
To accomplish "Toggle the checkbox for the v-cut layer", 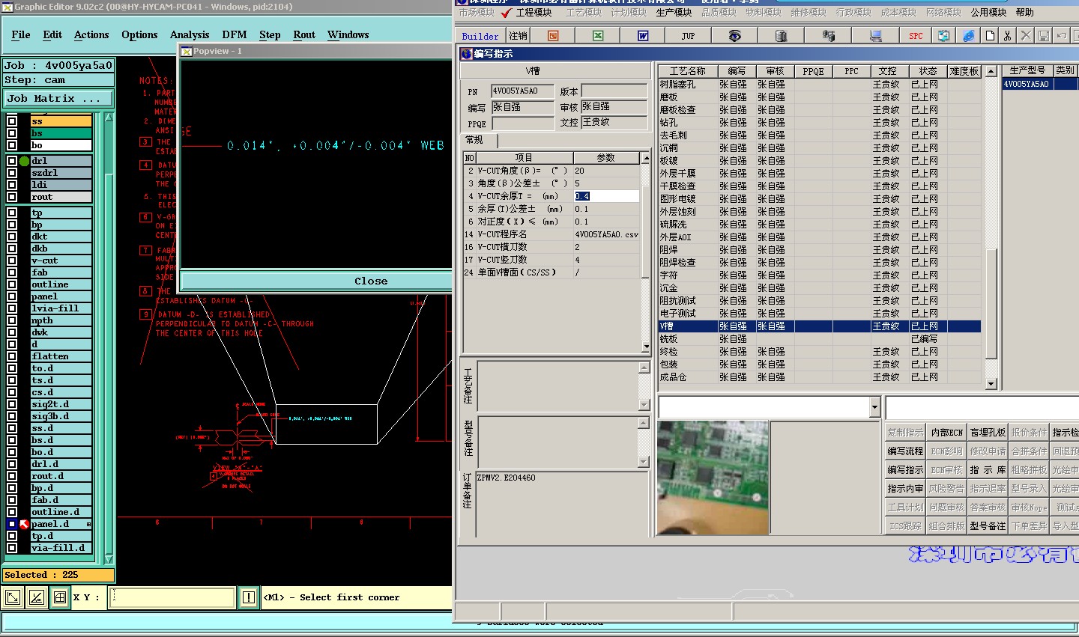I will (12, 260).
